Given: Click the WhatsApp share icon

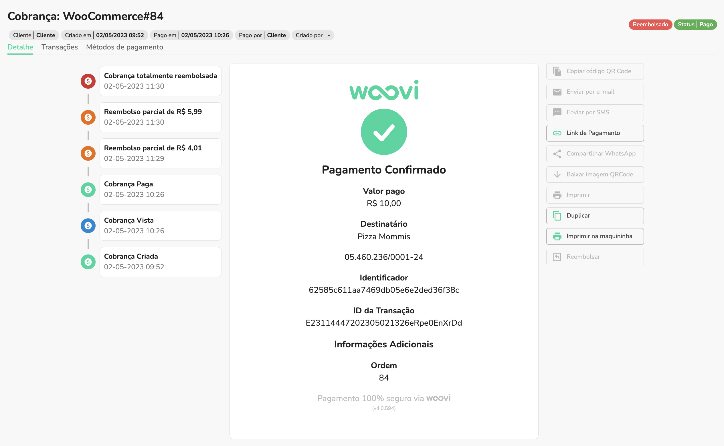Looking at the screenshot, I should 557,154.
